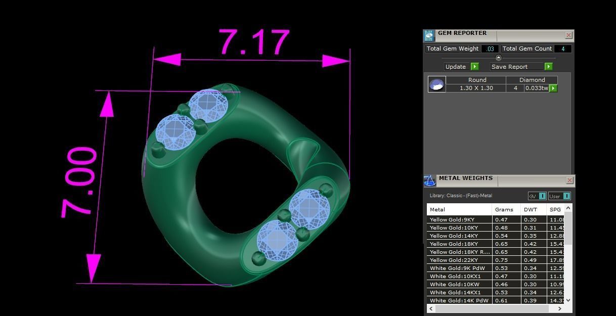The height and width of the screenshot is (316, 616).
Task: Select the White Gold:10KX1 row
Action: click(496, 276)
